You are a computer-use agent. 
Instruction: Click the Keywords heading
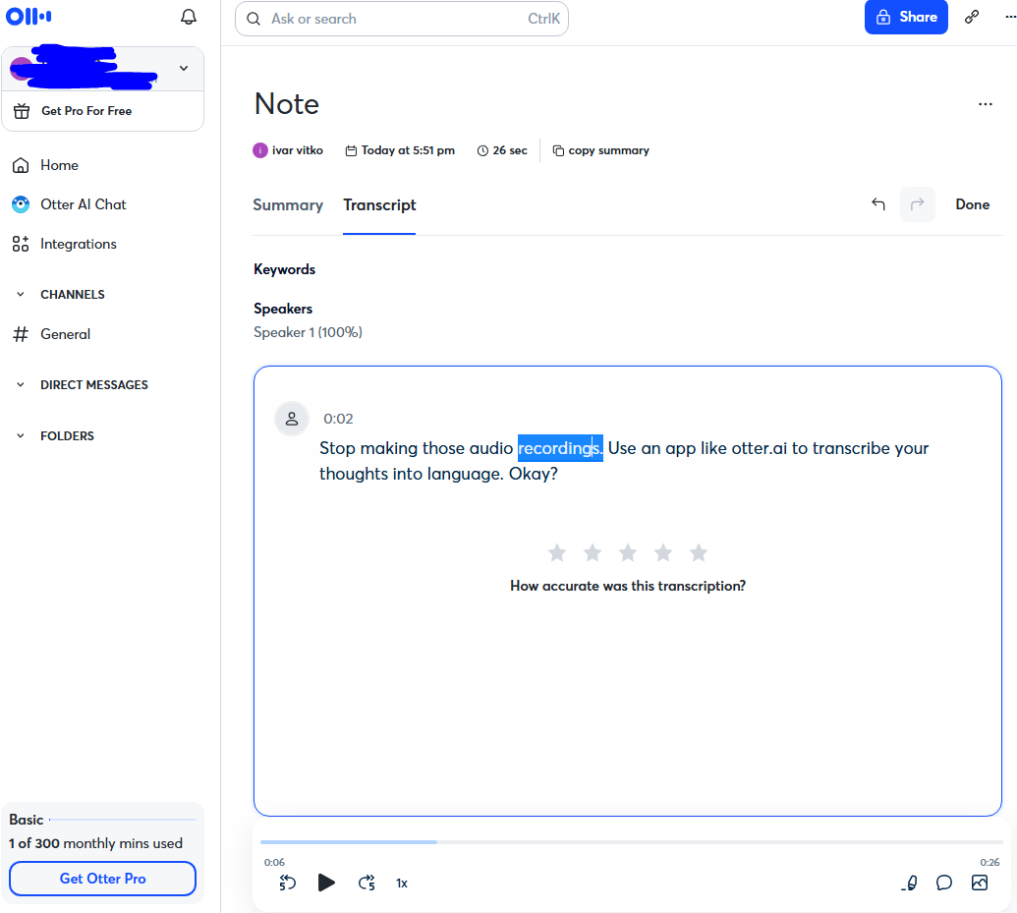click(x=284, y=269)
